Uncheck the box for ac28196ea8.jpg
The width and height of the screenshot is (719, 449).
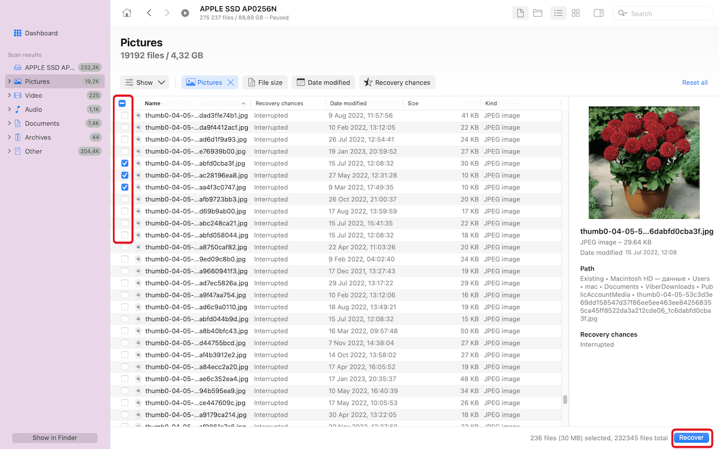click(125, 175)
